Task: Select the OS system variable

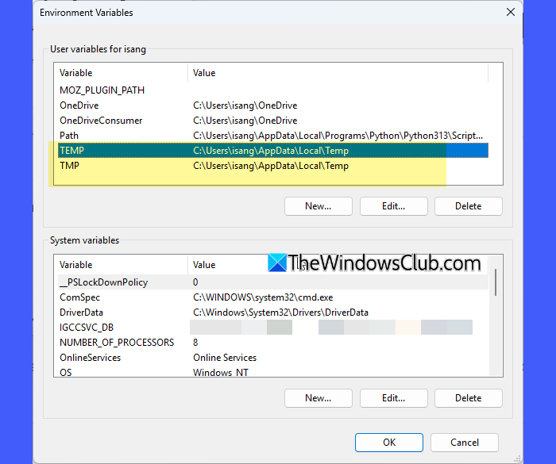Action: (x=273, y=372)
